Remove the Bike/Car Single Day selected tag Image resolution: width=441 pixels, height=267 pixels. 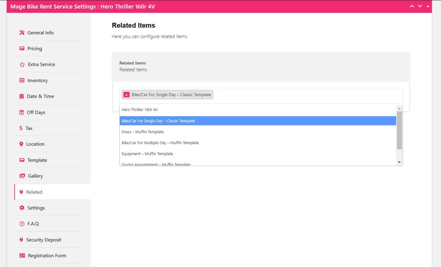126,95
